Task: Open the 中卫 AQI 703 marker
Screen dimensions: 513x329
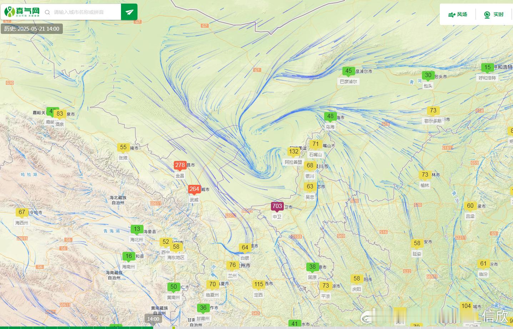Action: click(x=277, y=206)
